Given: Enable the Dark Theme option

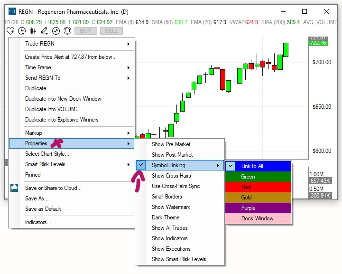Looking at the screenshot, I should [x=166, y=217].
